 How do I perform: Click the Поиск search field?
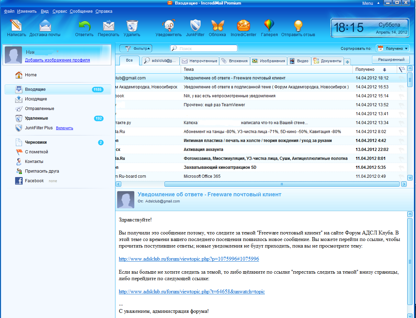coord(204,48)
